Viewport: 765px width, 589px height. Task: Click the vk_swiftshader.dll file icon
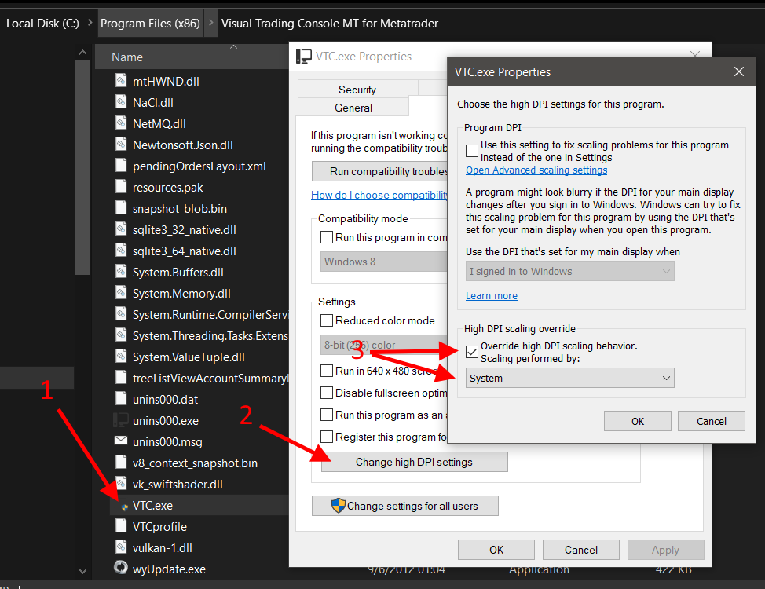click(x=120, y=484)
